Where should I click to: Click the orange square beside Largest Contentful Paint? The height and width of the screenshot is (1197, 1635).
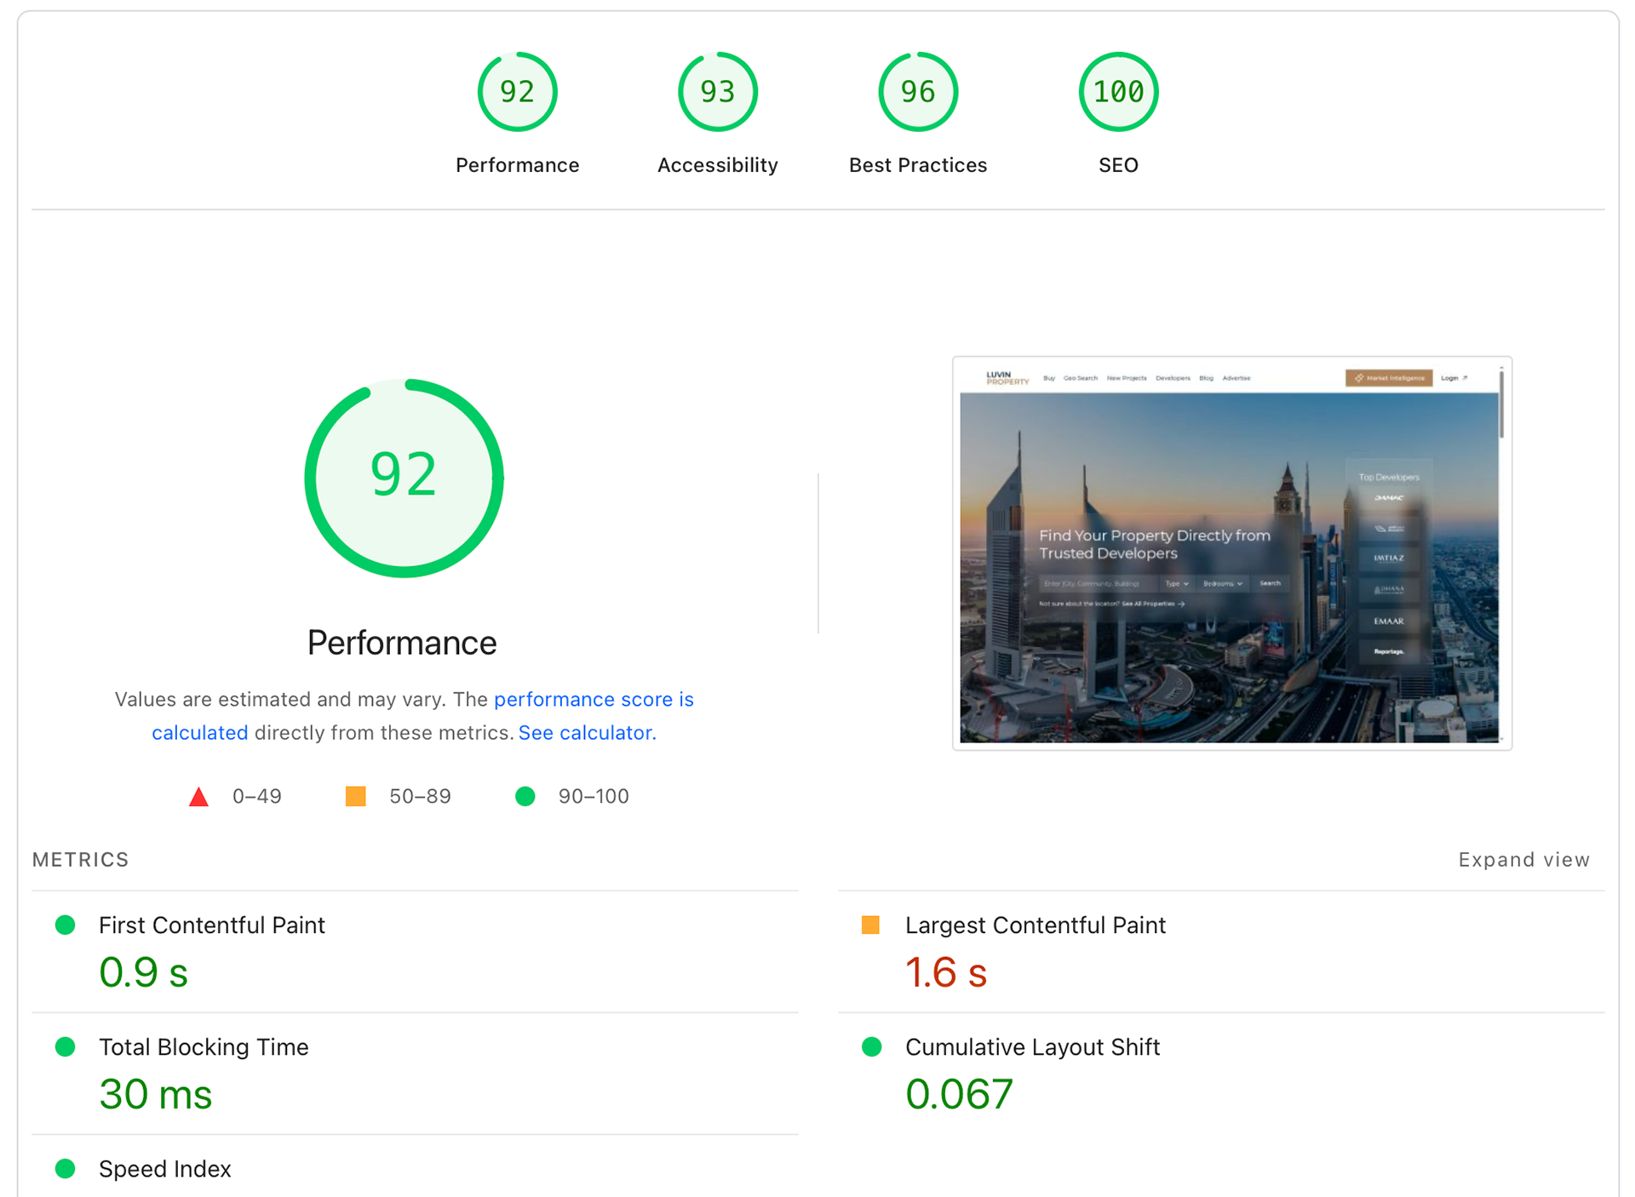click(870, 925)
